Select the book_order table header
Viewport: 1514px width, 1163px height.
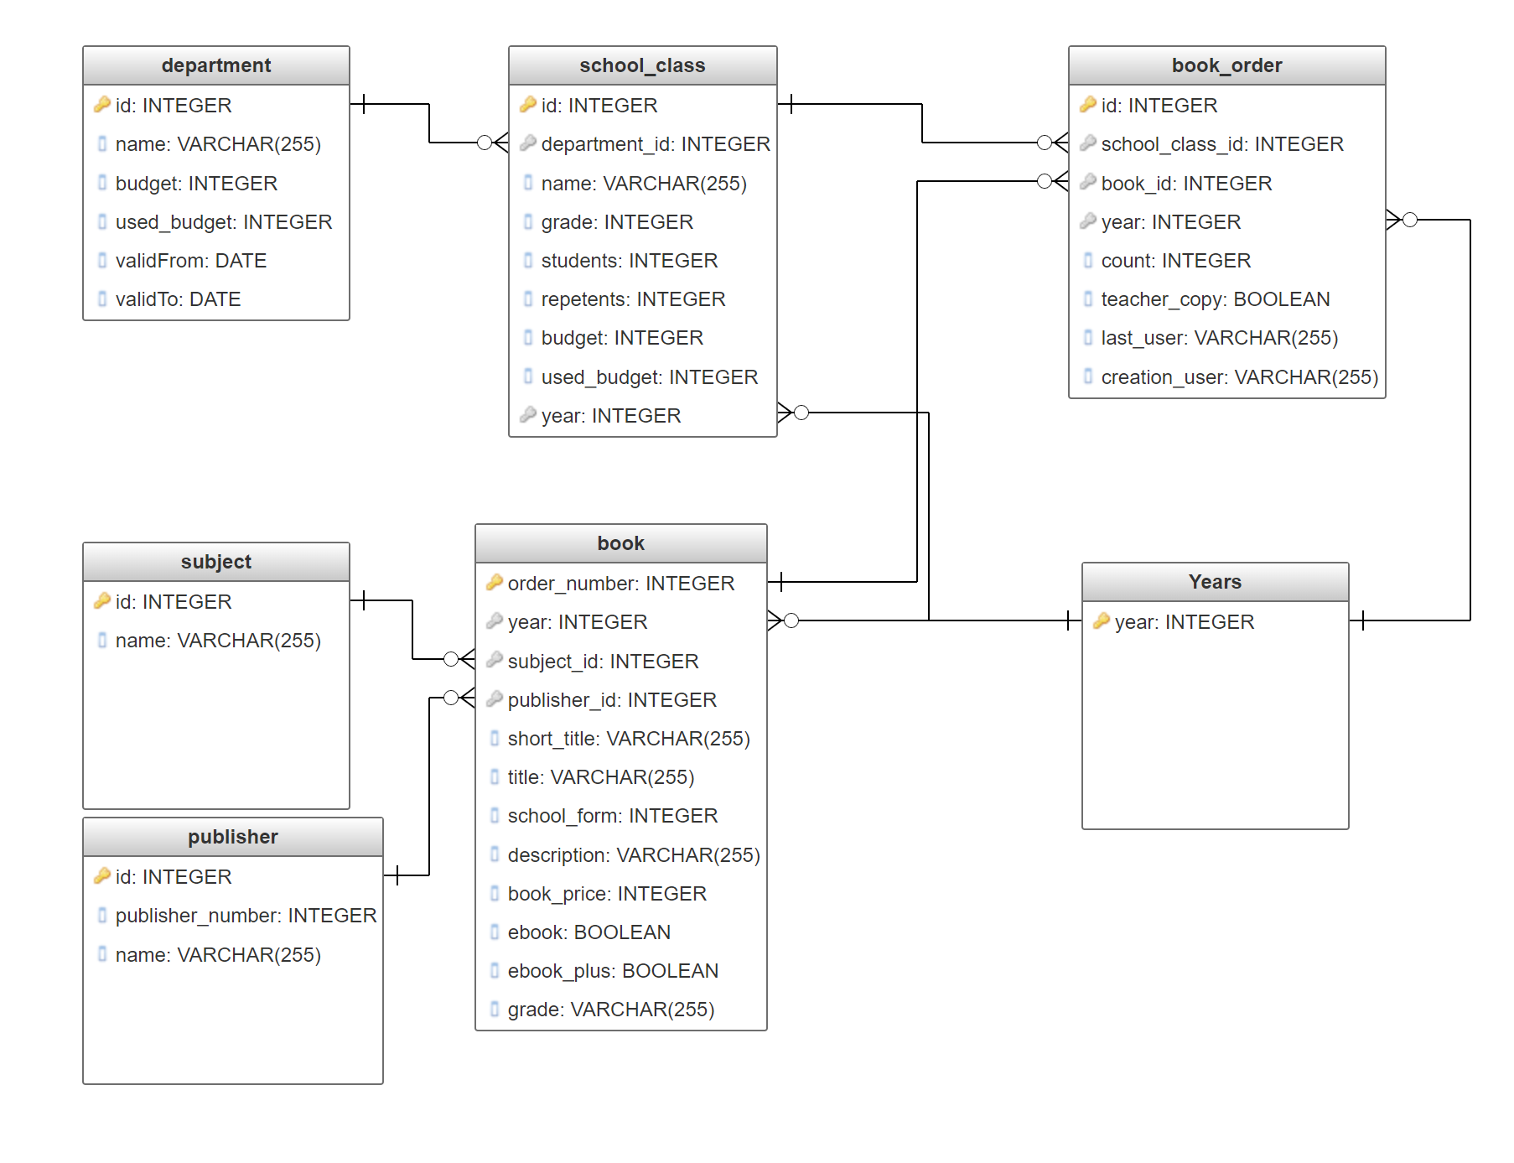click(1227, 65)
